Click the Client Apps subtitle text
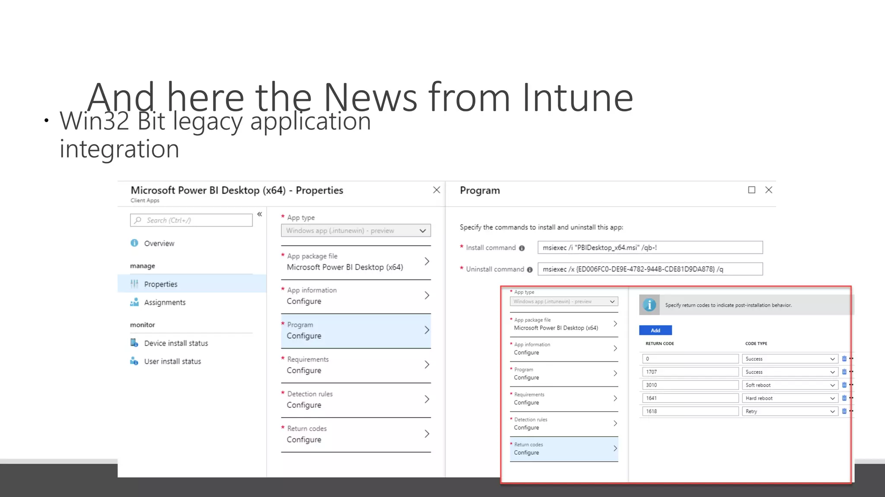The height and width of the screenshot is (497, 885). [x=145, y=201]
